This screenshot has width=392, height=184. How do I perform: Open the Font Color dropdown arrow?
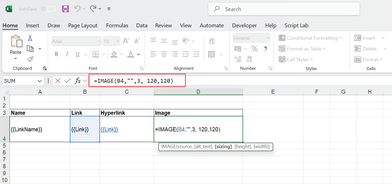[139, 54]
